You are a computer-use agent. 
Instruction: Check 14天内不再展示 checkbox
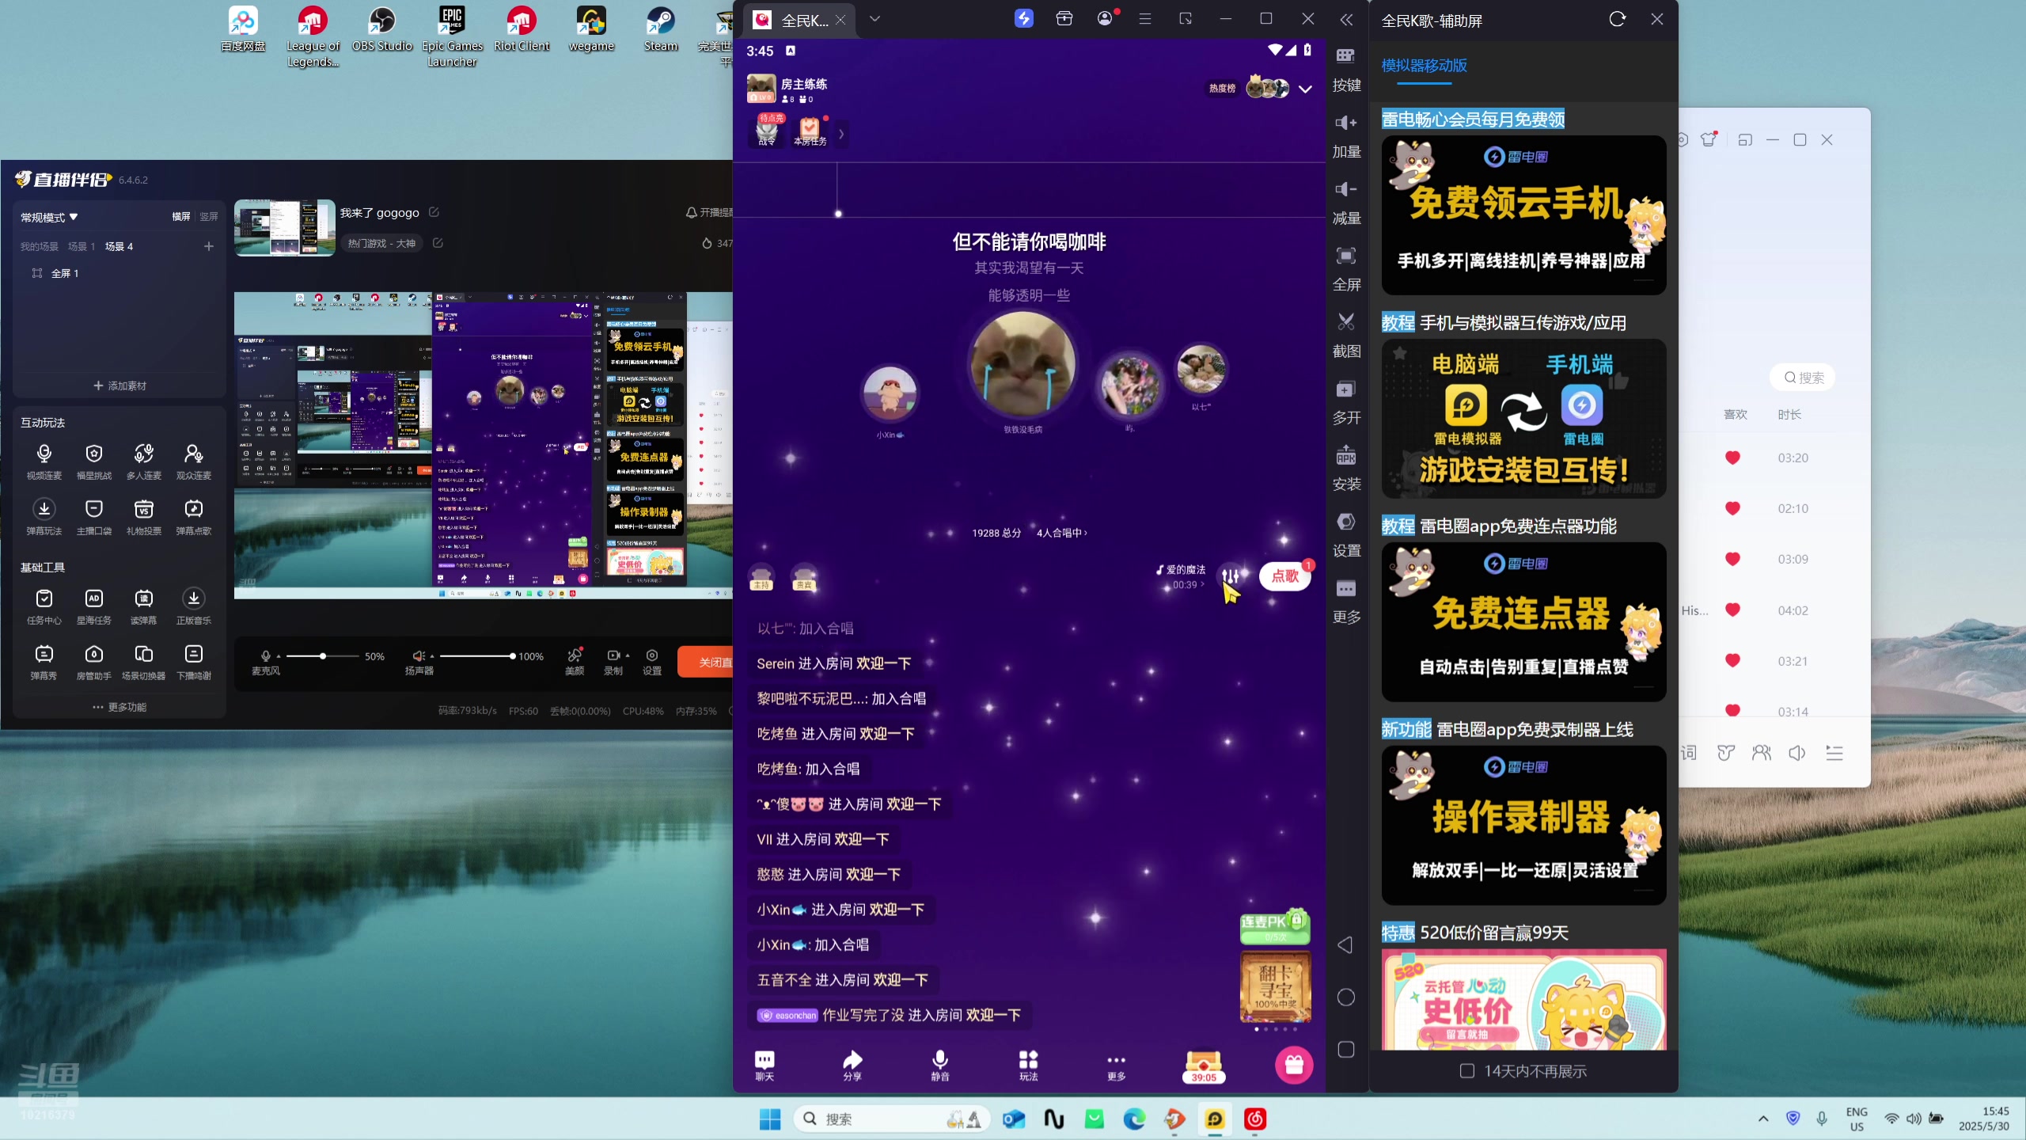pos(1466,1070)
